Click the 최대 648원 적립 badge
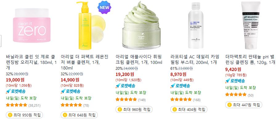 [79, 115]
